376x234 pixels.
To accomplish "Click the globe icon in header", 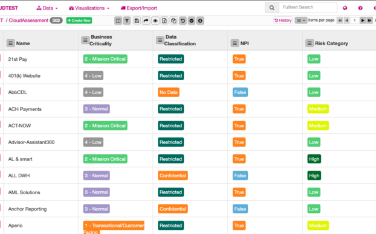I will tap(345, 8).
